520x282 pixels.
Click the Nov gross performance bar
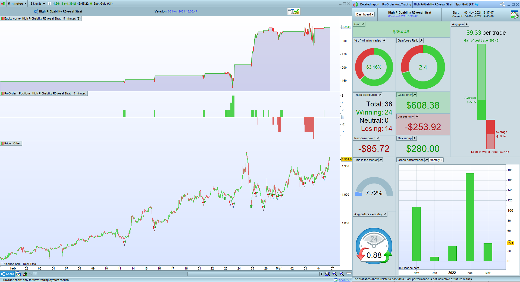click(416, 234)
